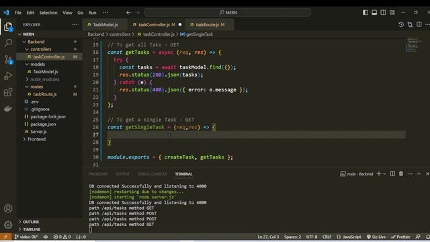Open changes compare icon in editor toolbar
This screenshot has height=242, width=430.
coord(410,25)
